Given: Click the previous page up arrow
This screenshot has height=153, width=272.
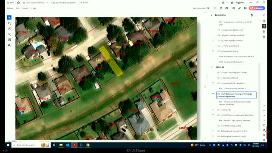Looking at the screenshot, I should tap(264, 115).
